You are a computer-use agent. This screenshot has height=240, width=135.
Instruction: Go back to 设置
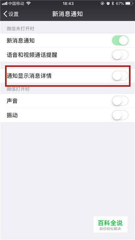(11, 14)
